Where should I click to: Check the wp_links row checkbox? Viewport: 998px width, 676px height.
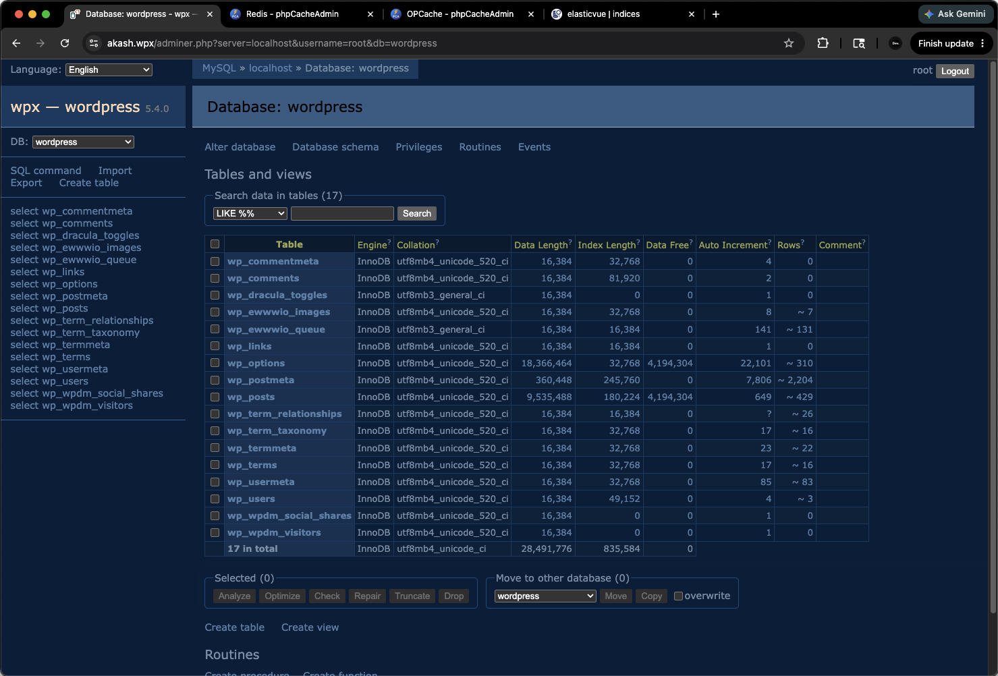click(x=215, y=346)
